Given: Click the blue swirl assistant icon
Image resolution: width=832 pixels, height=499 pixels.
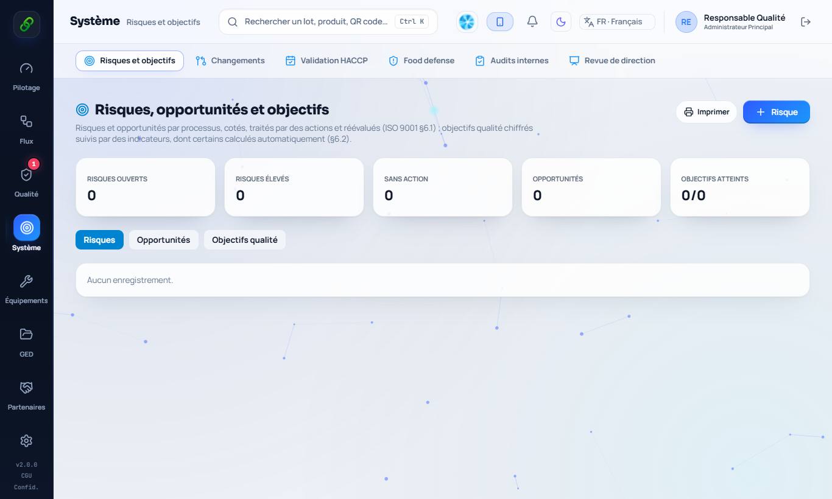Looking at the screenshot, I should (467, 22).
